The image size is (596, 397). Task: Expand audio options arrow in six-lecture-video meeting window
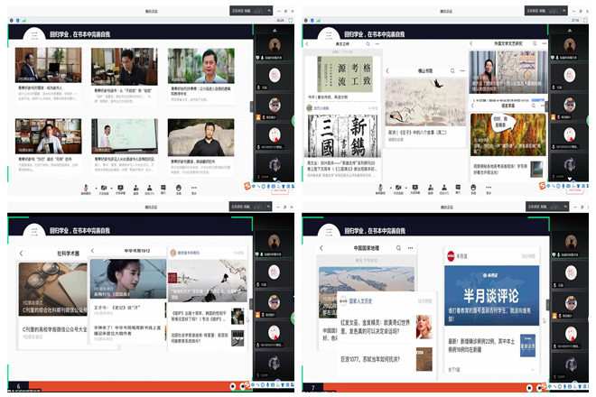tap(94, 188)
